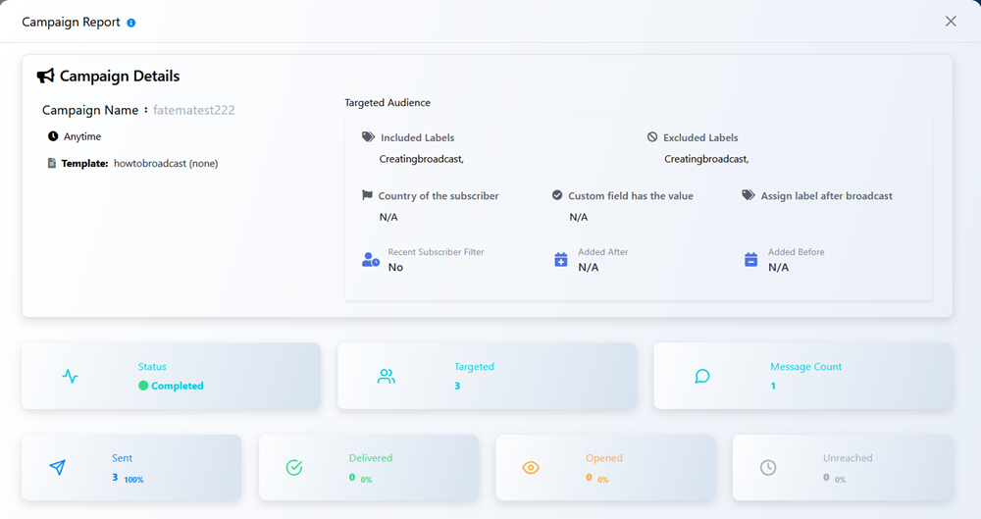981x519 pixels.
Task: Click the Excluded Labels ban icon
Action: pyautogui.click(x=652, y=137)
